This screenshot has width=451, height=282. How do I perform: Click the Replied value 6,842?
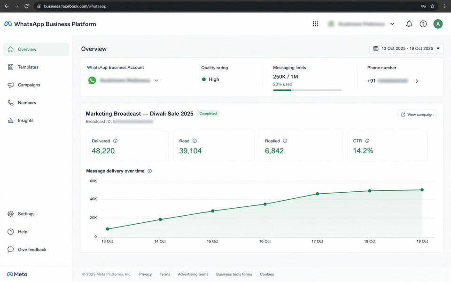pos(274,151)
